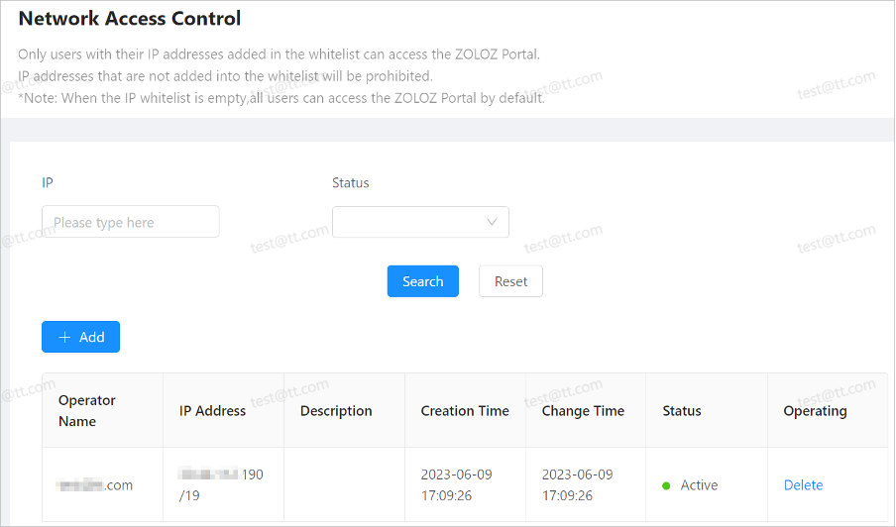This screenshot has height=527, width=896.
Task: Click the green Active status dot
Action: (666, 485)
